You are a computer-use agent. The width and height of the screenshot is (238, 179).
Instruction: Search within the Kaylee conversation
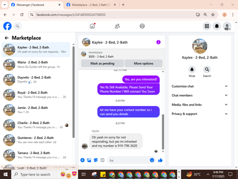point(207,70)
